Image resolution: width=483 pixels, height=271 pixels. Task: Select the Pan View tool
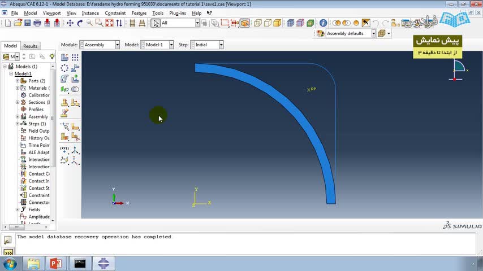70,23
